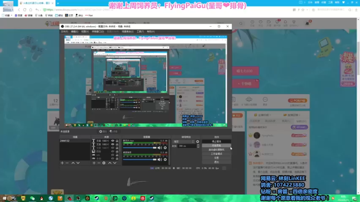Open scene transition properties gear
Screen dimensions: 360x202
point(198,141)
